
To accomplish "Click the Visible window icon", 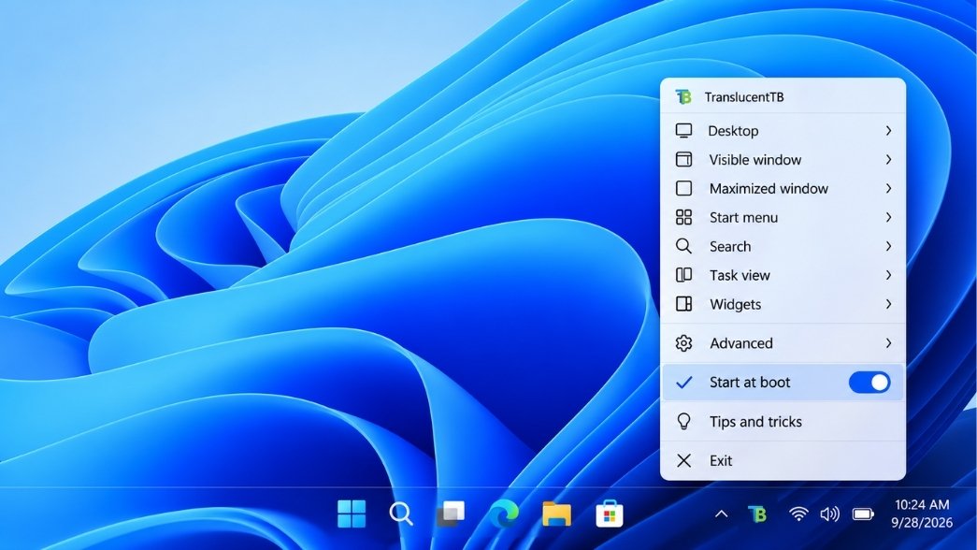I will click(683, 160).
